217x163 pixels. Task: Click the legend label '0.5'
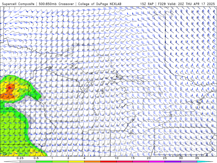point(36,158)
